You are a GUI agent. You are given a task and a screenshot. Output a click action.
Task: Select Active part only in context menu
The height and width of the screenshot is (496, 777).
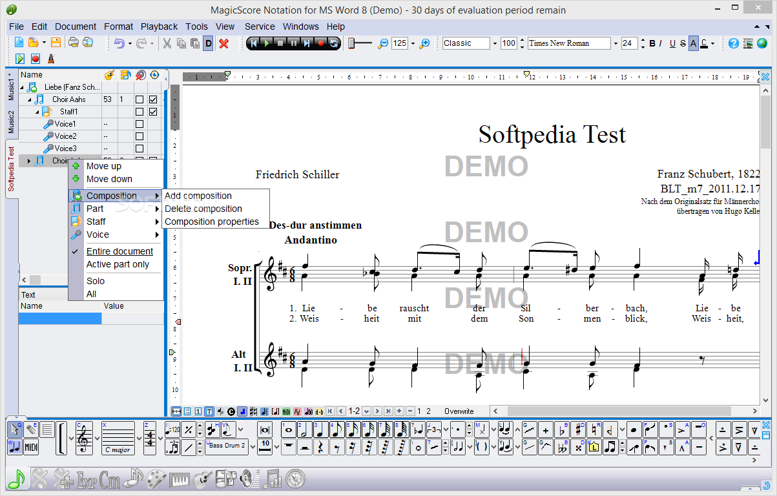point(118,264)
